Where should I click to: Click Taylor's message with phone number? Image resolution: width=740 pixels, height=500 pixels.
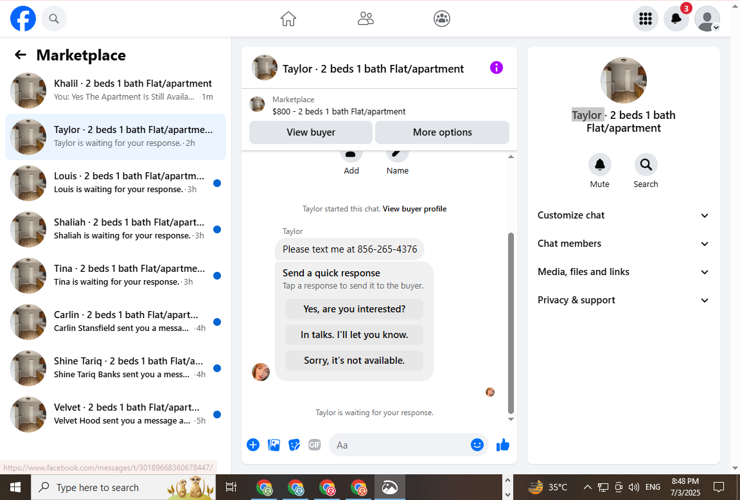pyautogui.click(x=349, y=249)
